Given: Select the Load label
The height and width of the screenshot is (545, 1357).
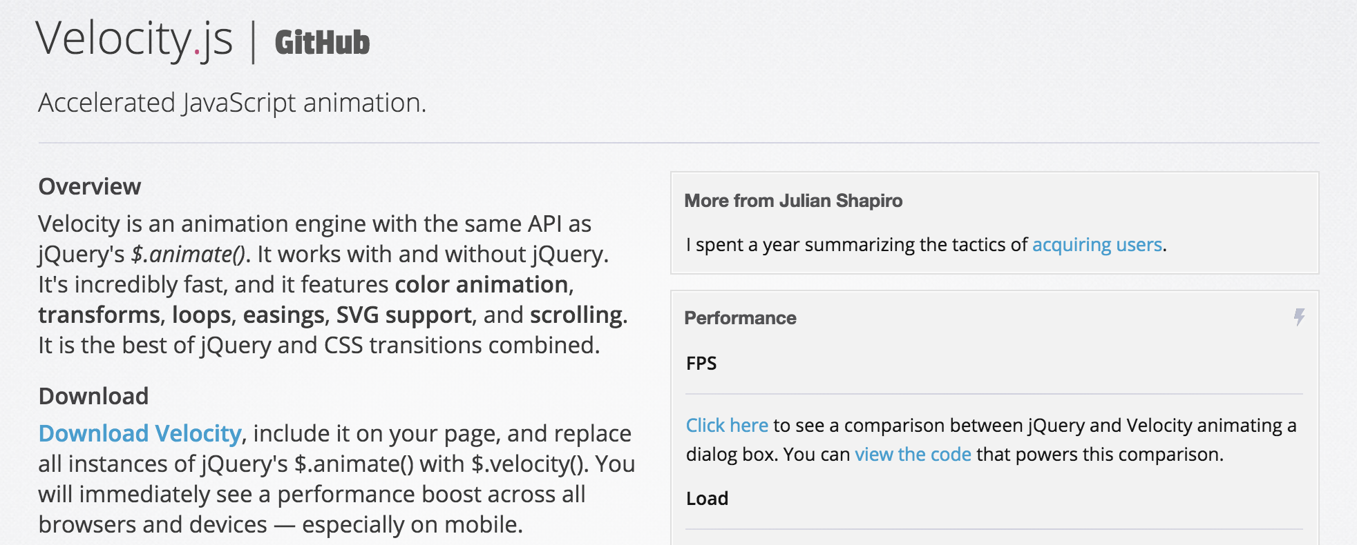Looking at the screenshot, I should pyautogui.click(x=707, y=499).
